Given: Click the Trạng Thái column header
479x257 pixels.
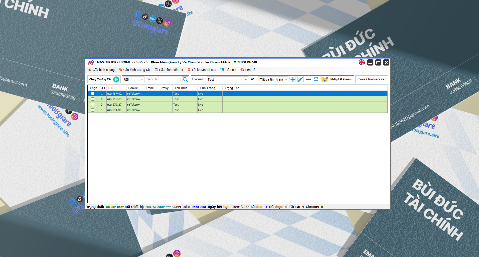Looking at the screenshot, I should pyautogui.click(x=305, y=88).
